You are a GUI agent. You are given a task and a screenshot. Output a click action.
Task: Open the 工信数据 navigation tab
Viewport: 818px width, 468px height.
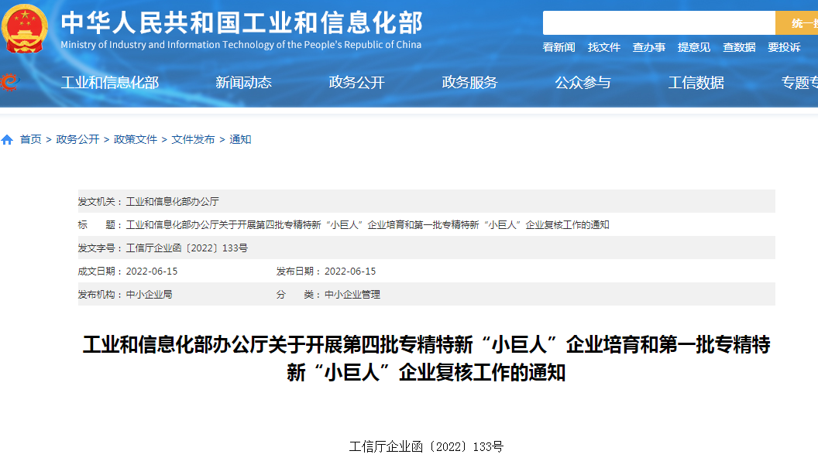pyautogui.click(x=696, y=82)
